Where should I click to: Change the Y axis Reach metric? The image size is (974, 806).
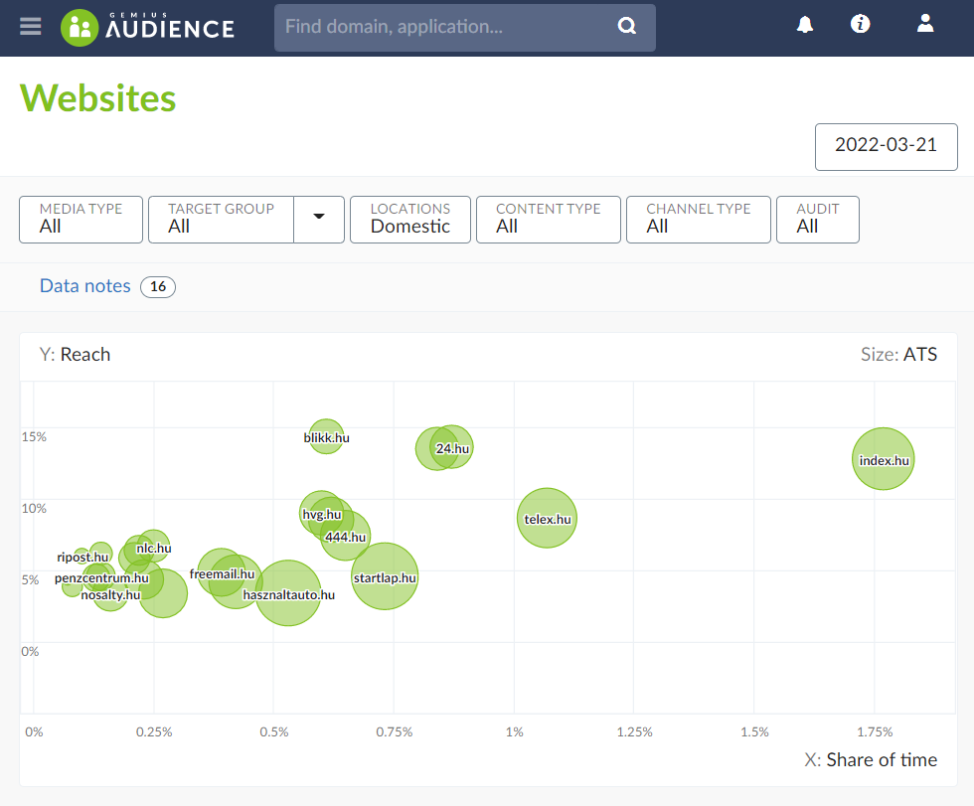click(x=85, y=355)
